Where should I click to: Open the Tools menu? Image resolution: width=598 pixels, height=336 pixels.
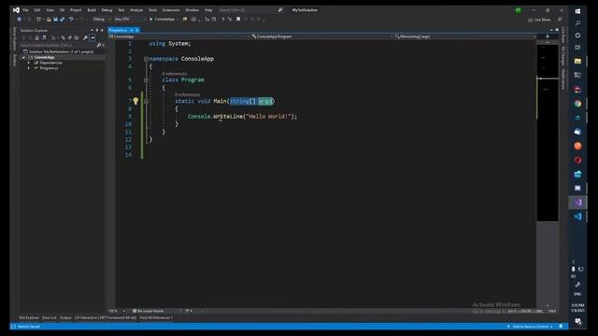tap(152, 10)
